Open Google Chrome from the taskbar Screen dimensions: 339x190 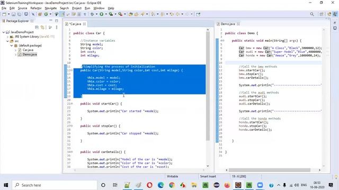coord(172,185)
